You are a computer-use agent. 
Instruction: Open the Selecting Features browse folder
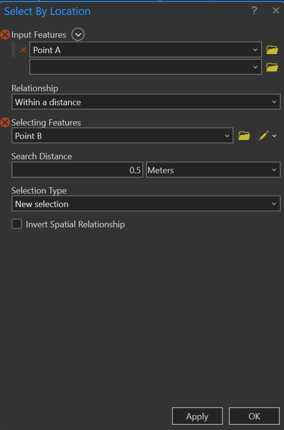coord(244,135)
